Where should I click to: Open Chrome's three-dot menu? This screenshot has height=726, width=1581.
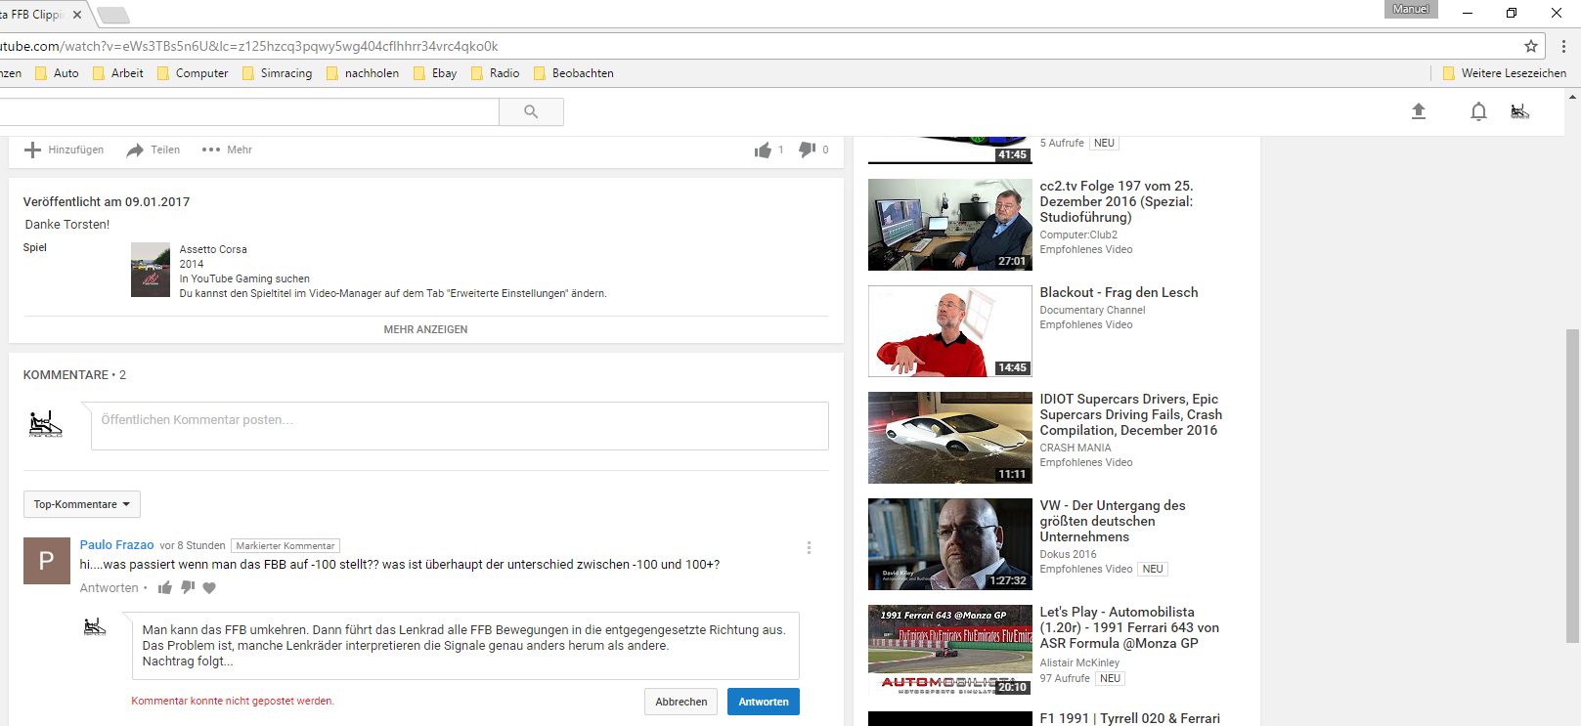pyautogui.click(x=1563, y=46)
